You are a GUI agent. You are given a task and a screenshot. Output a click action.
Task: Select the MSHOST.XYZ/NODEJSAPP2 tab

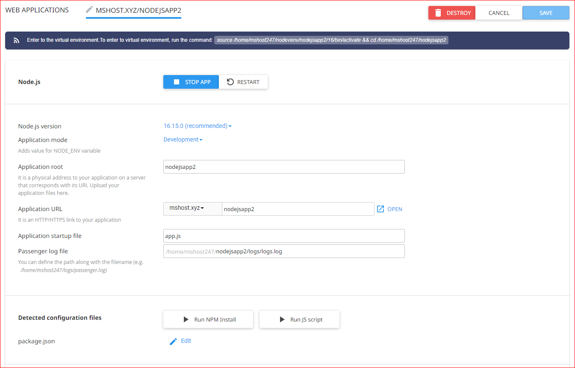click(139, 10)
